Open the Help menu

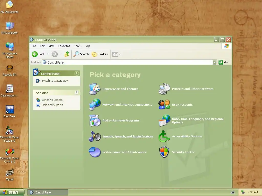87,46
